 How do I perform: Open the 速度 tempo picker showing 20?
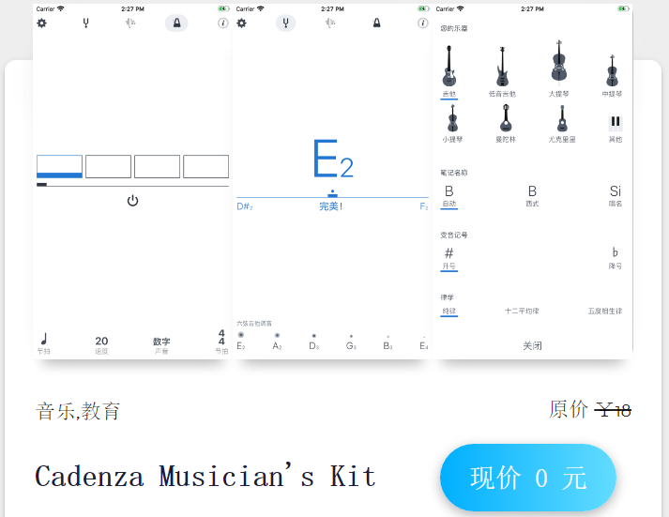(101, 344)
